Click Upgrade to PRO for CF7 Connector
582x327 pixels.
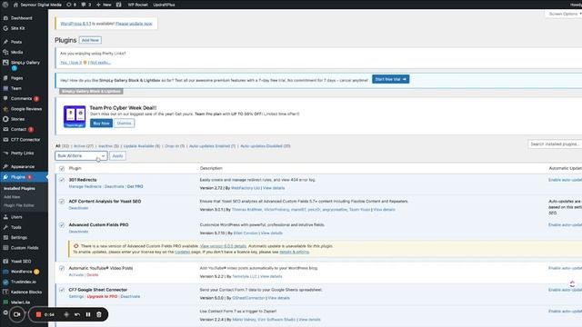[102, 297]
